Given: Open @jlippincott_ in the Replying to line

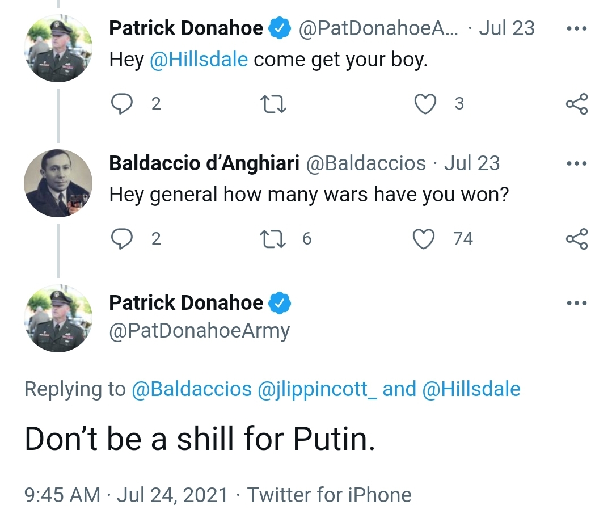Looking at the screenshot, I should coord(317,390).
